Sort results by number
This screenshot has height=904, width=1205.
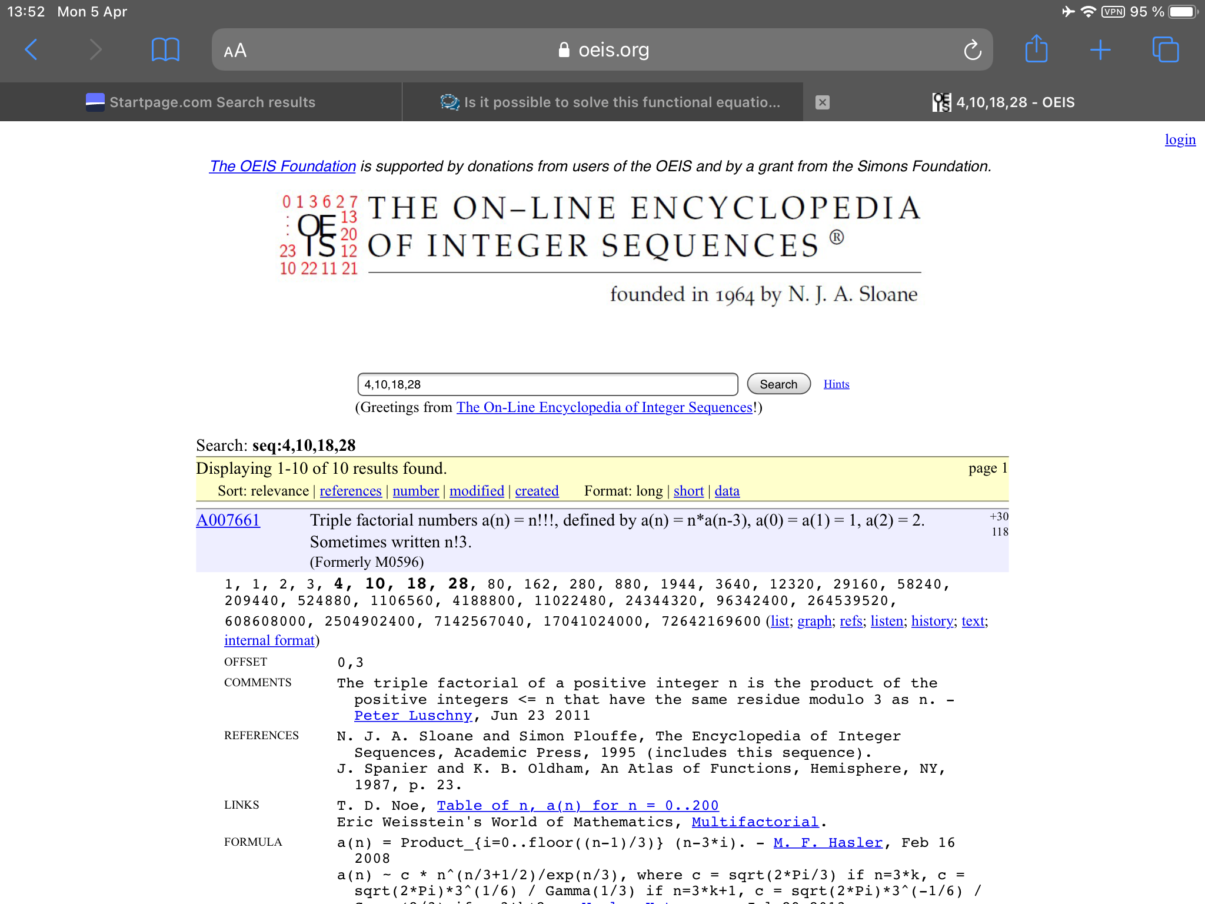point(415,491)
